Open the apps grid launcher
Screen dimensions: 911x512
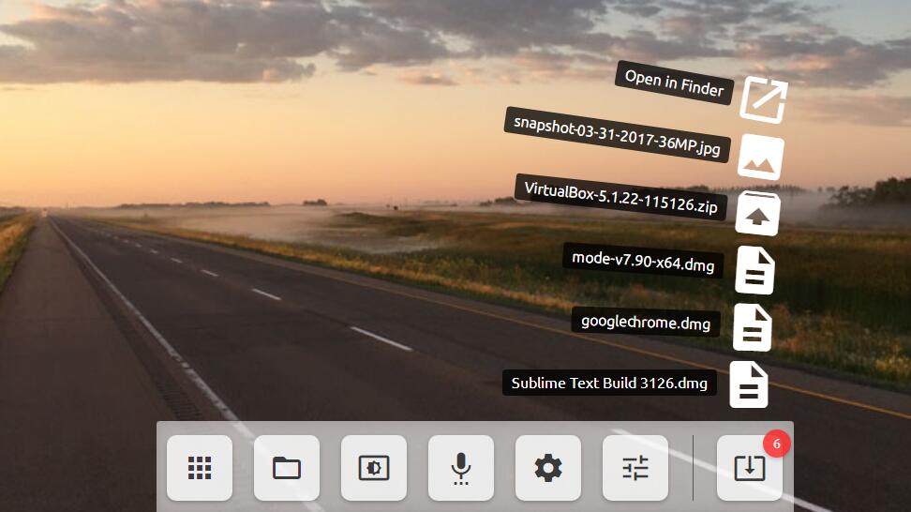tap(200, 468)
